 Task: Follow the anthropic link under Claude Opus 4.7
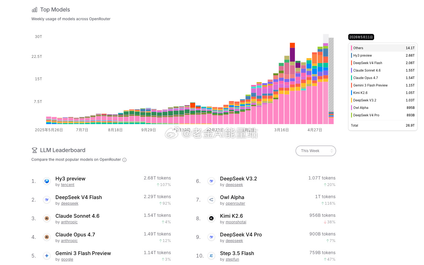point(69,241)
